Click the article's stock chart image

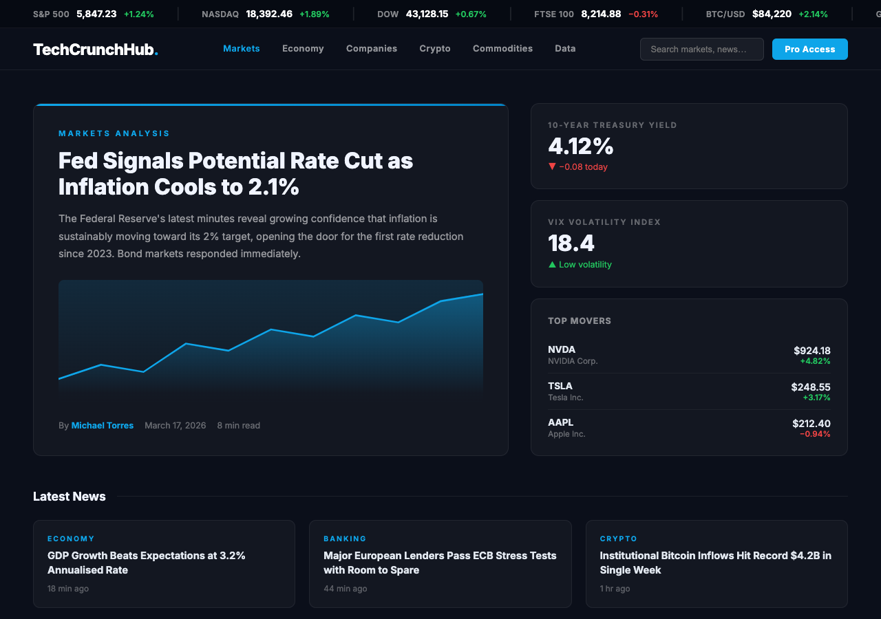coord(270,337)
